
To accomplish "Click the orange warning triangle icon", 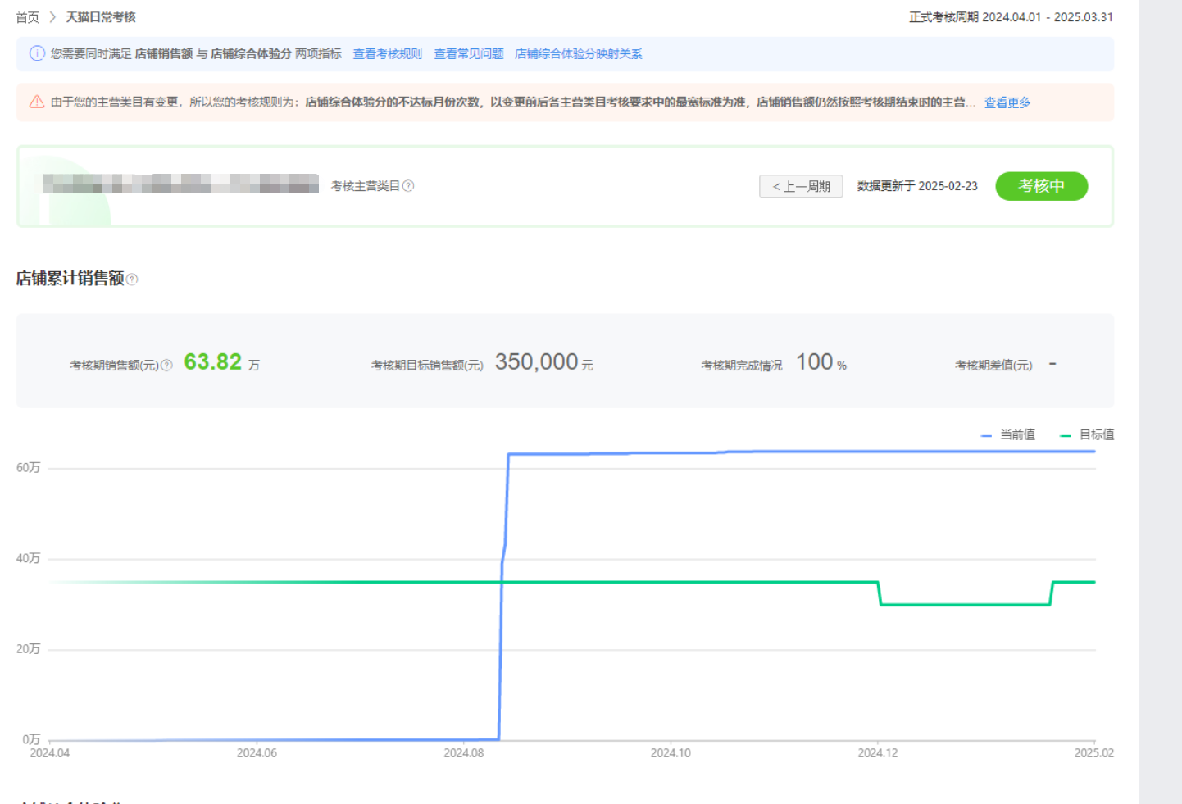I will point(37,102).
